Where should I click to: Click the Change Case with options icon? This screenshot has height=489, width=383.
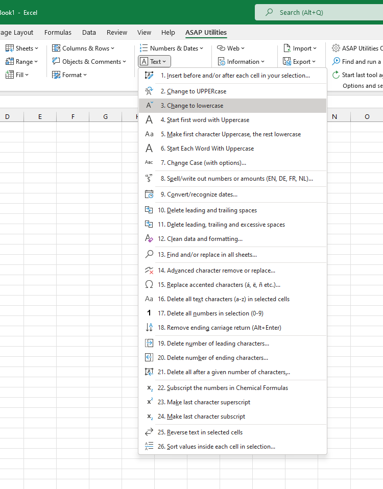(x=149, y=163)
